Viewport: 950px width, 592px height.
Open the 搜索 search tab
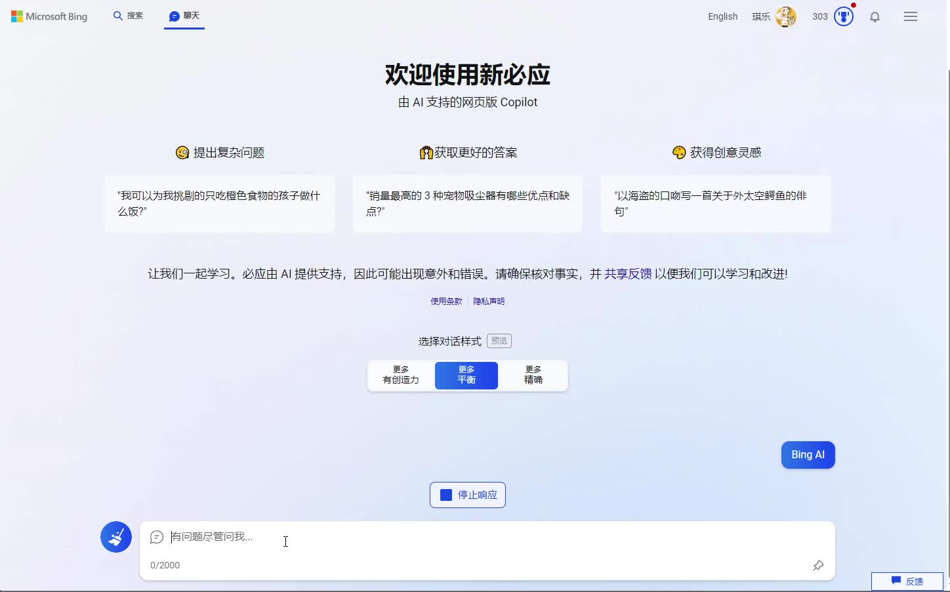(128, 16)
